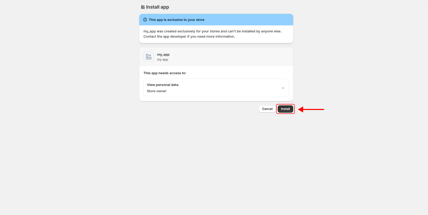Click the red arrow pointing at Install
Image resolution: width=428 pixels, height=215 pixels.
[311, 109]
